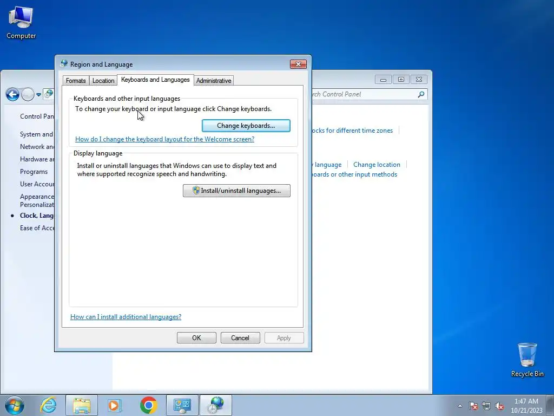
Task: Click Change location link in Control Panel
Action: tap(377, 165)
